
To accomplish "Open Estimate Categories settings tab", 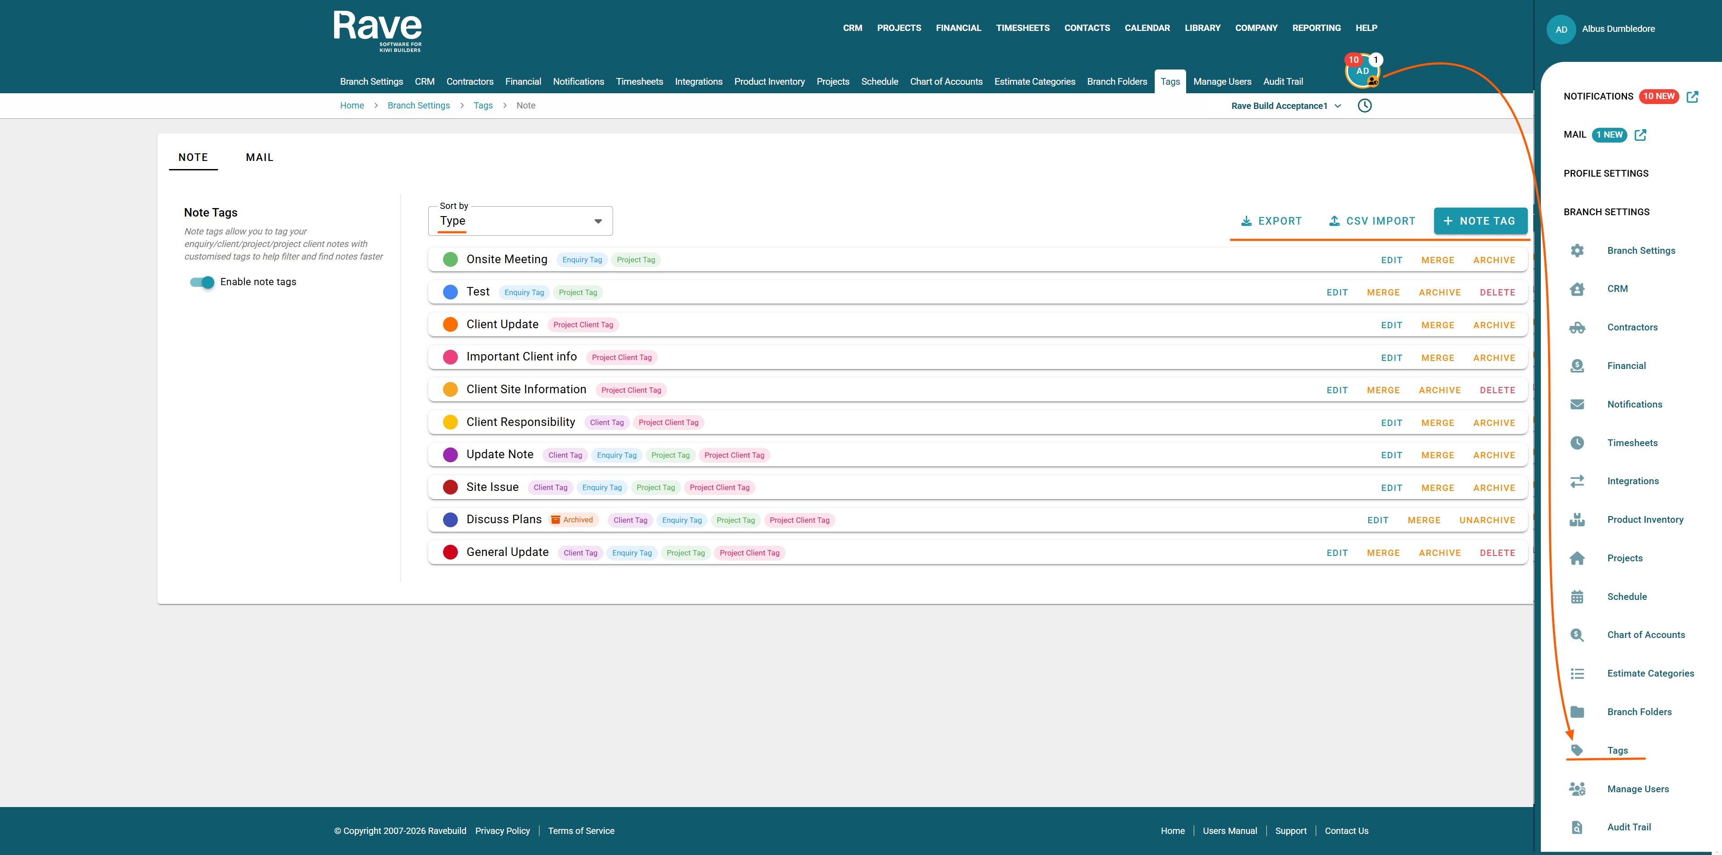I will coord(1034,82).
